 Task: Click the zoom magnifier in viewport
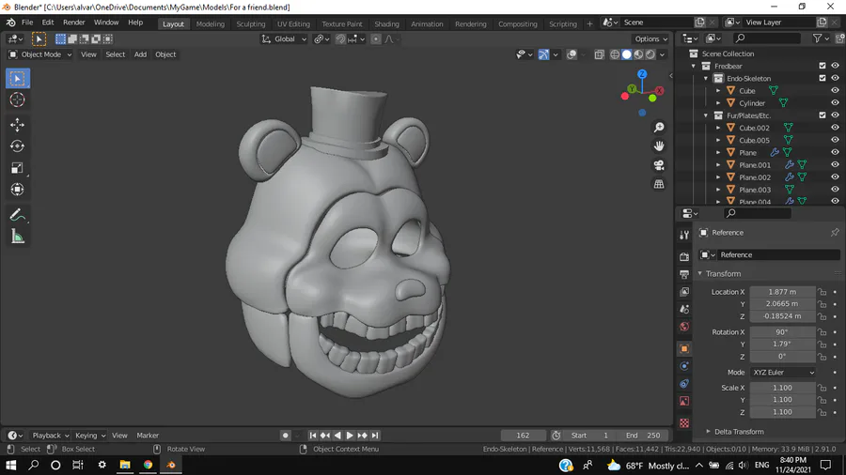click(659, 128)
